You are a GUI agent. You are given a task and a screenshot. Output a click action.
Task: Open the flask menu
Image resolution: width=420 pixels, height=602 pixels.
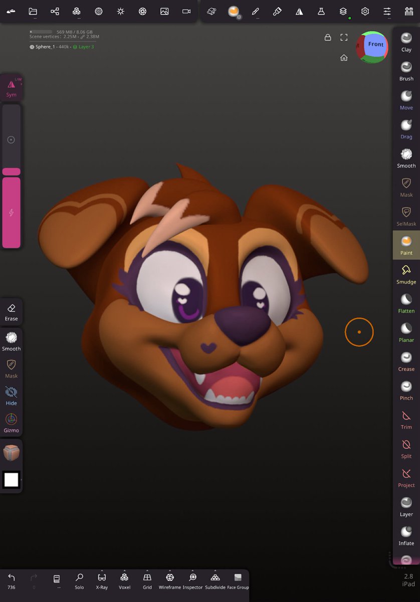(x=321, y=11)
